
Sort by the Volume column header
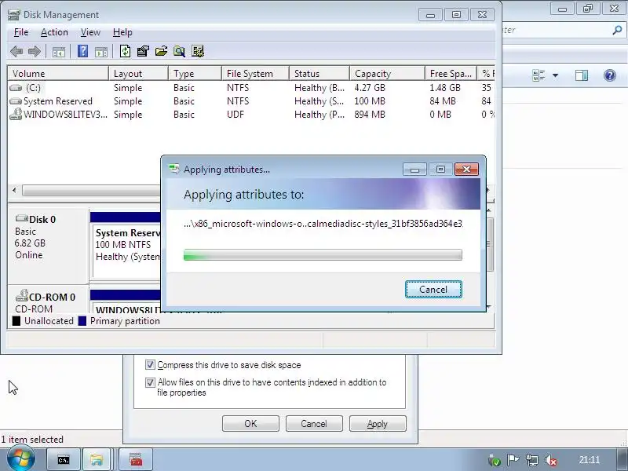(x=58, y=74)
